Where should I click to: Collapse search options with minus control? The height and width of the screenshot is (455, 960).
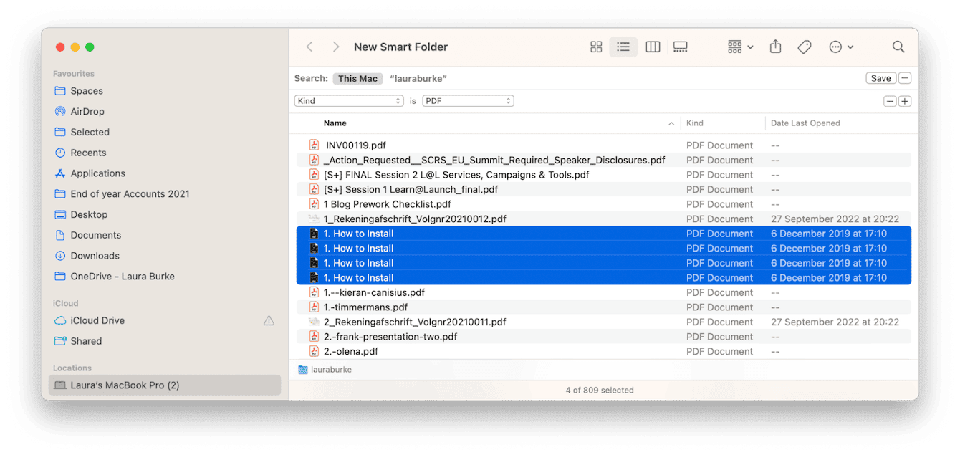(x=904, y=77)
